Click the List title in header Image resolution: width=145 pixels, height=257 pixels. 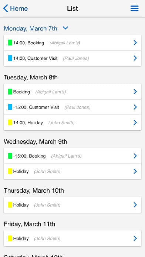tap(72, 8)
